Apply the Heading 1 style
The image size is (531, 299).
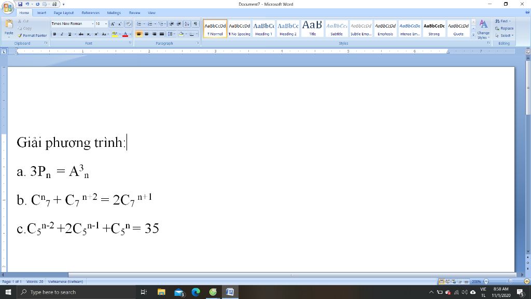[263, 29]
